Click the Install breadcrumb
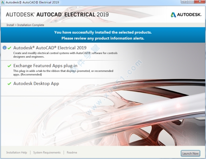 click(10, 25)
